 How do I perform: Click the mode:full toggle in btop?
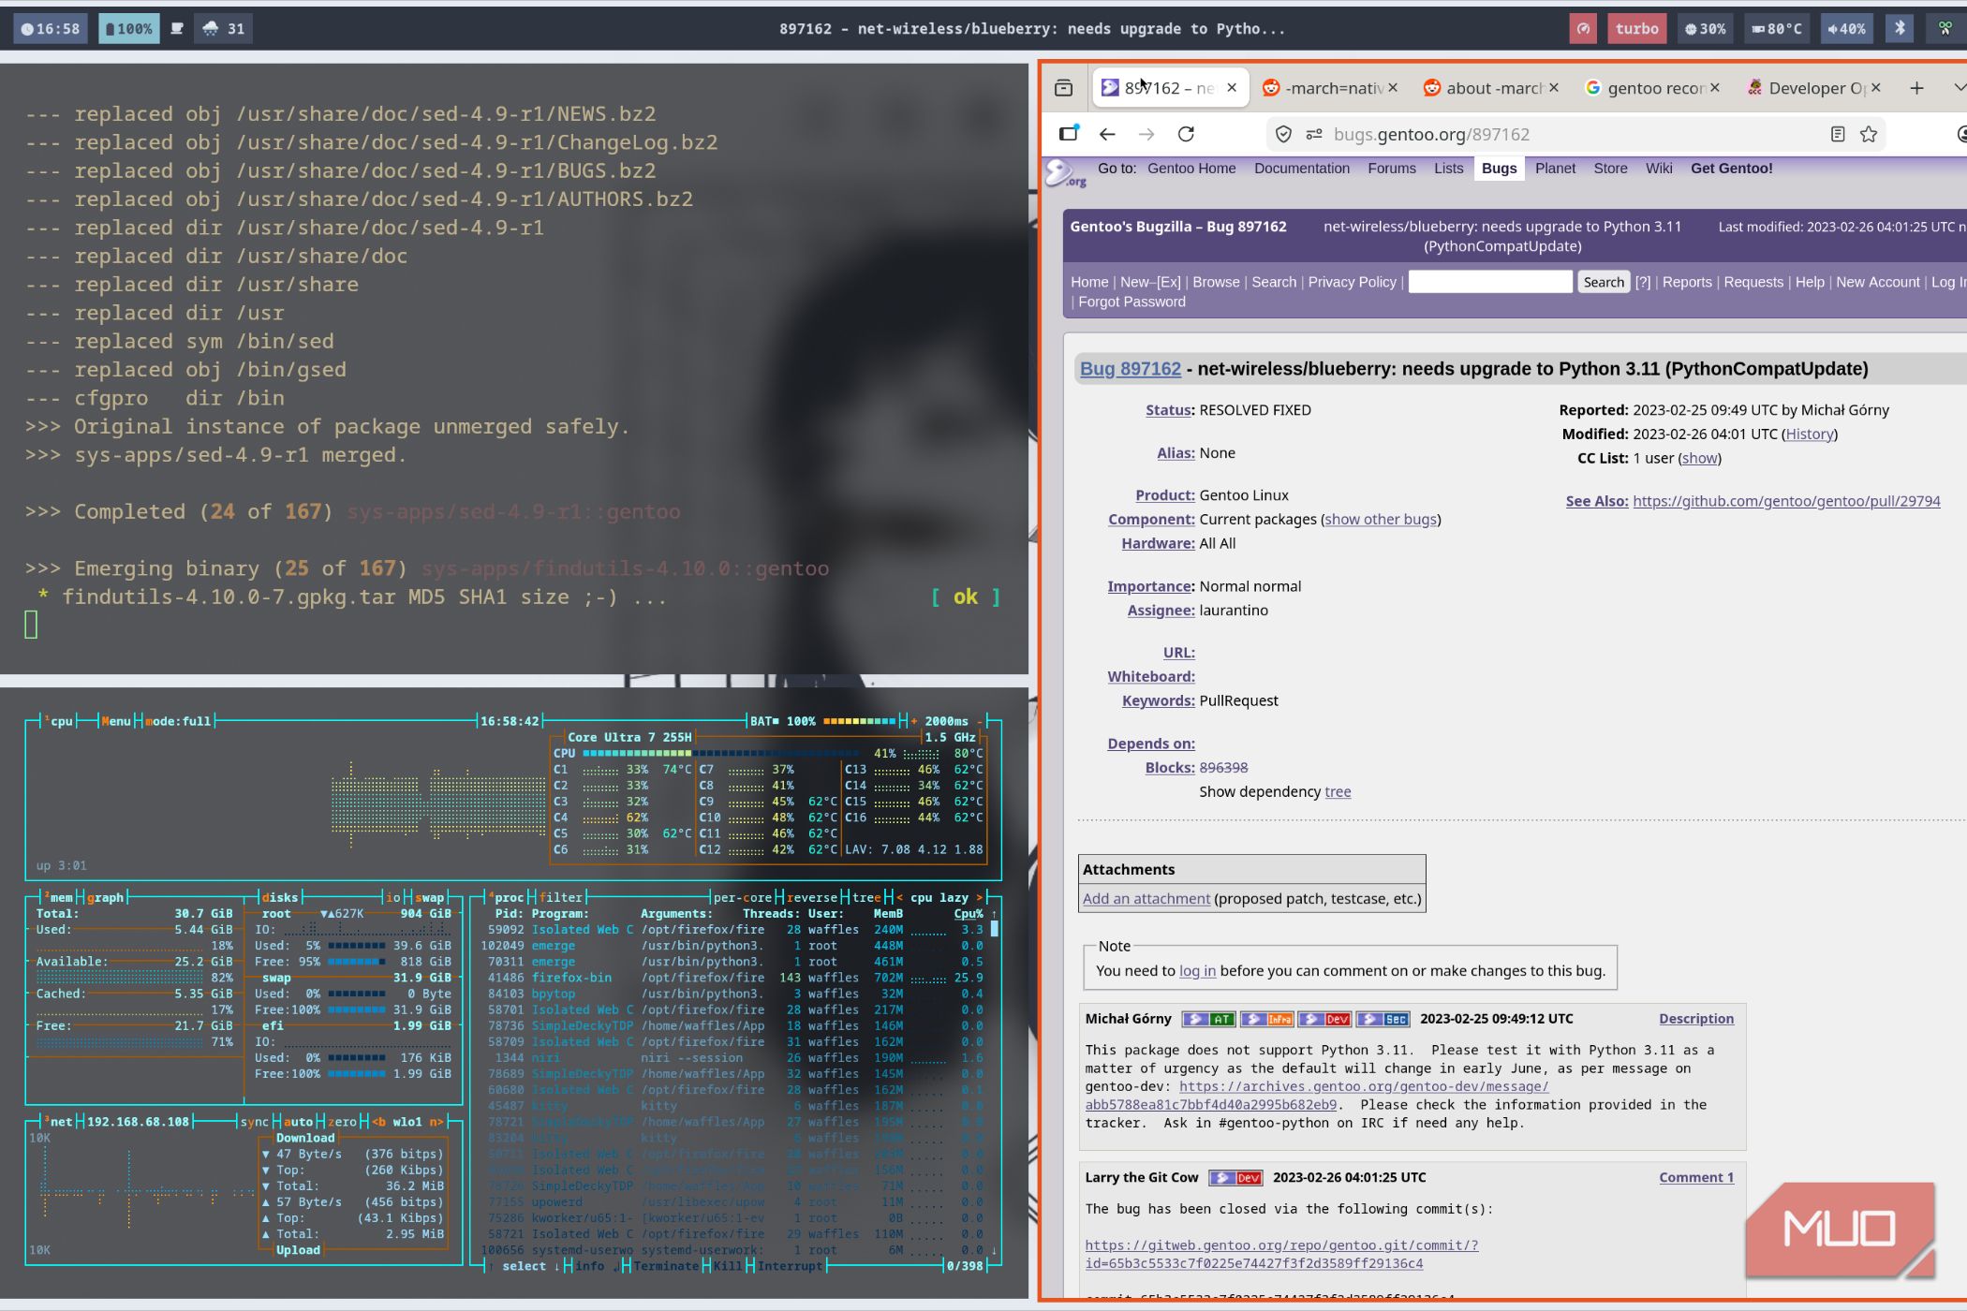(178, 721)
